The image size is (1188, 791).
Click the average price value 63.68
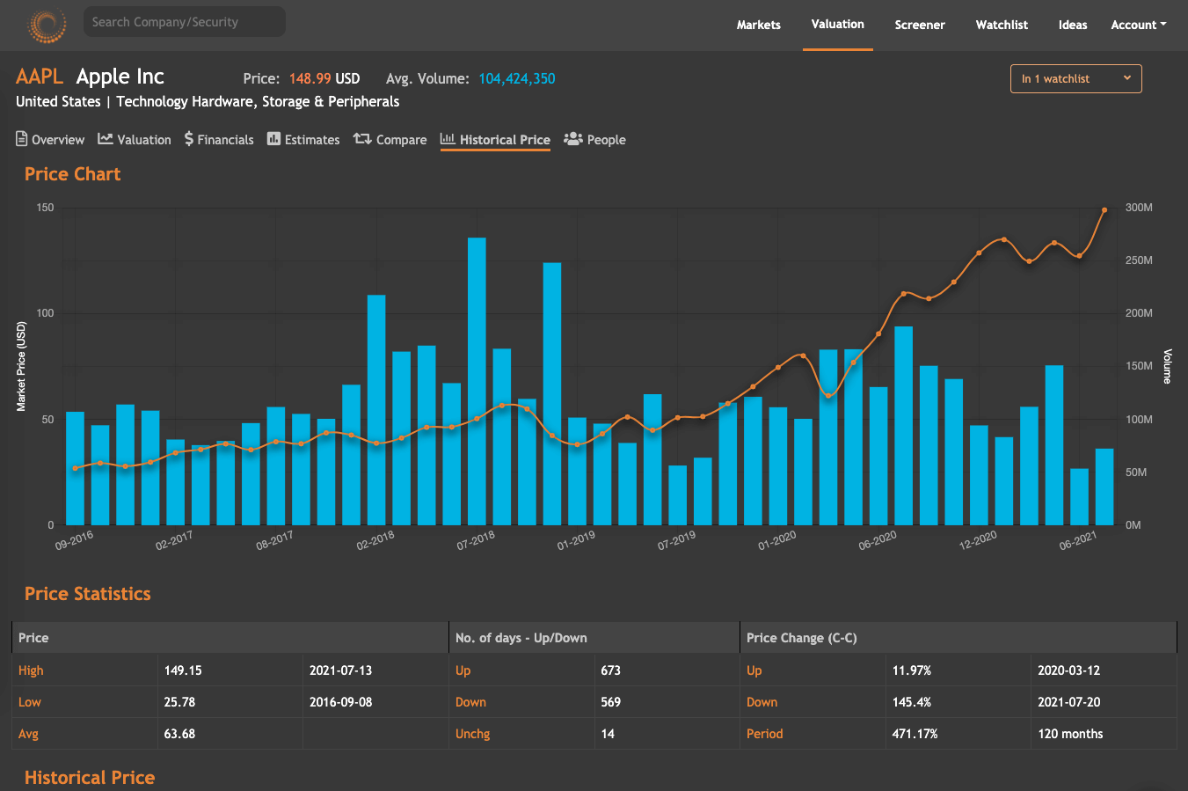click(179, 734)
